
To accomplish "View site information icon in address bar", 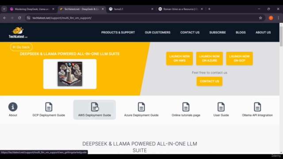I will coord(28,18).
